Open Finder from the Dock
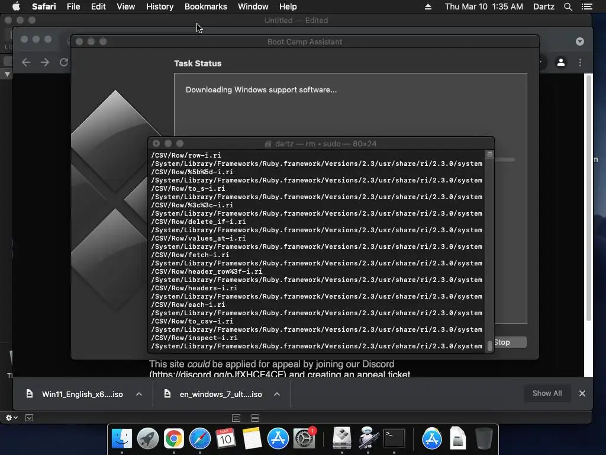Viewport: 606px width, 455px height. tap(122, 438)
